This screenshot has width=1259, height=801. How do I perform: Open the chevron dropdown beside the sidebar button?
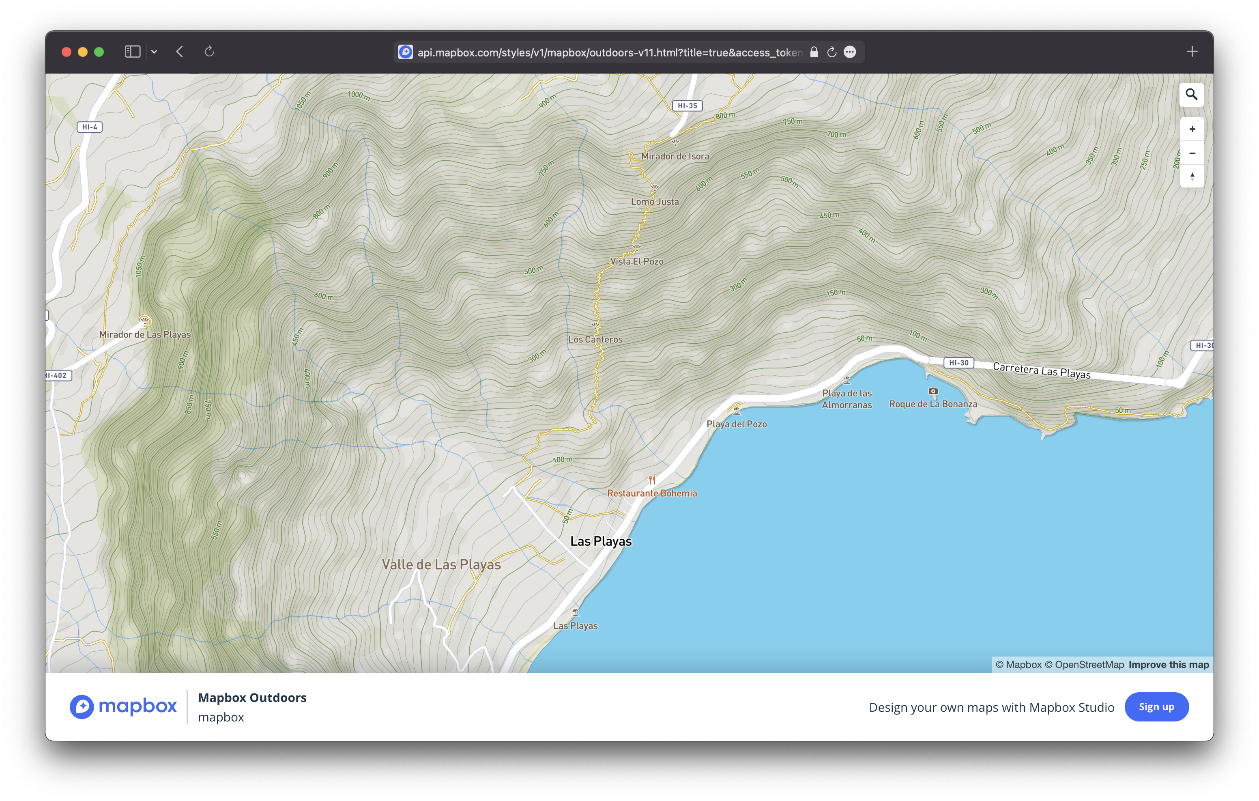[154, 52]
